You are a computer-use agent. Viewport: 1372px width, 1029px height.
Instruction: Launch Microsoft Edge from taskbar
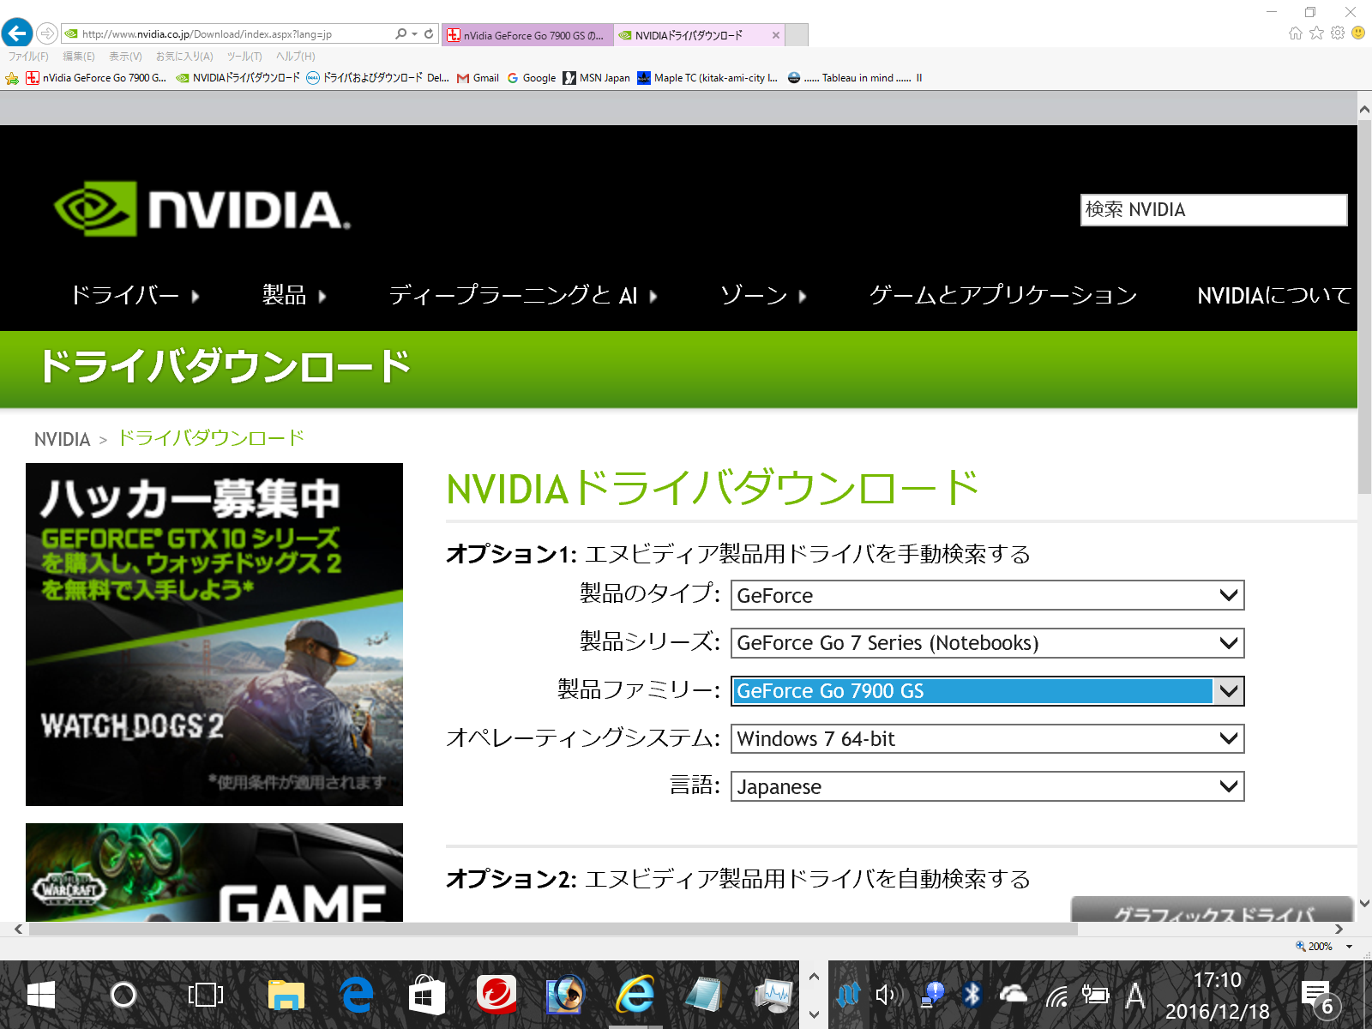[x=357, y=995]
